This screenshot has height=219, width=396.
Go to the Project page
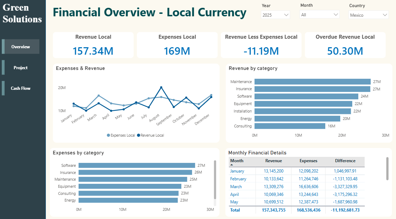point(21,68)
